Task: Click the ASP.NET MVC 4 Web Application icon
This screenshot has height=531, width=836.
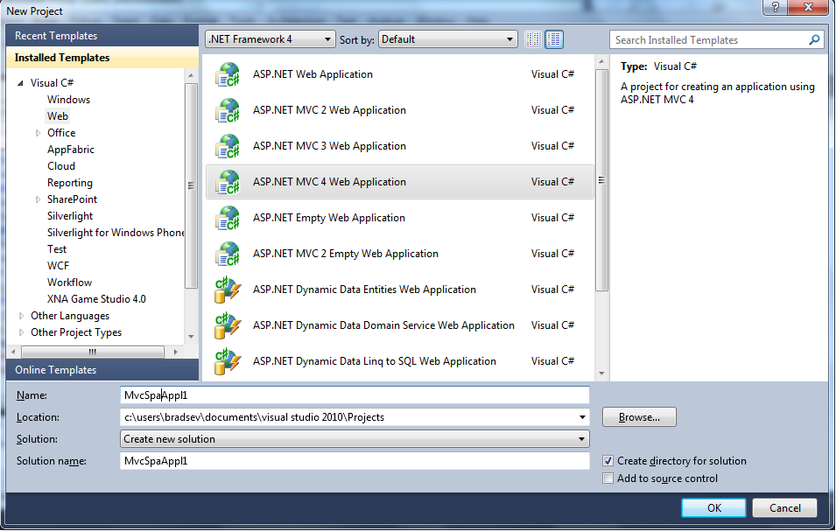Action: (x=228, y=182)
